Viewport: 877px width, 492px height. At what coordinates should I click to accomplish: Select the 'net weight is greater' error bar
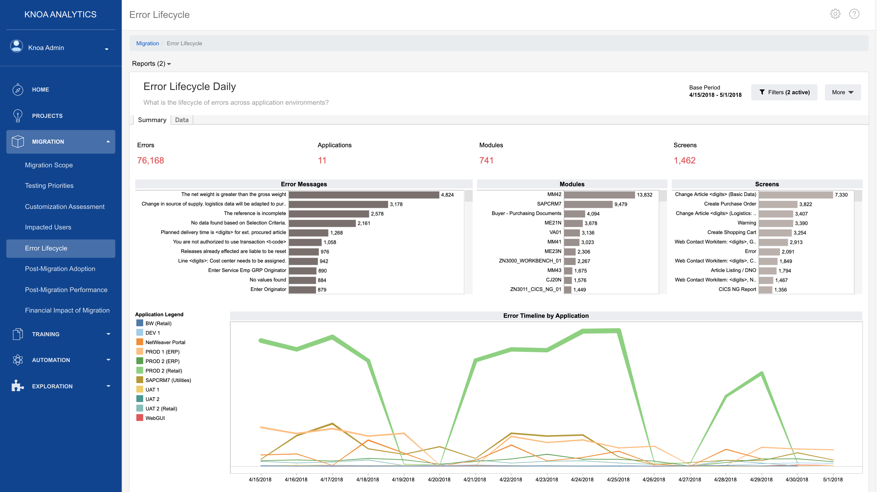pos(364,195)
